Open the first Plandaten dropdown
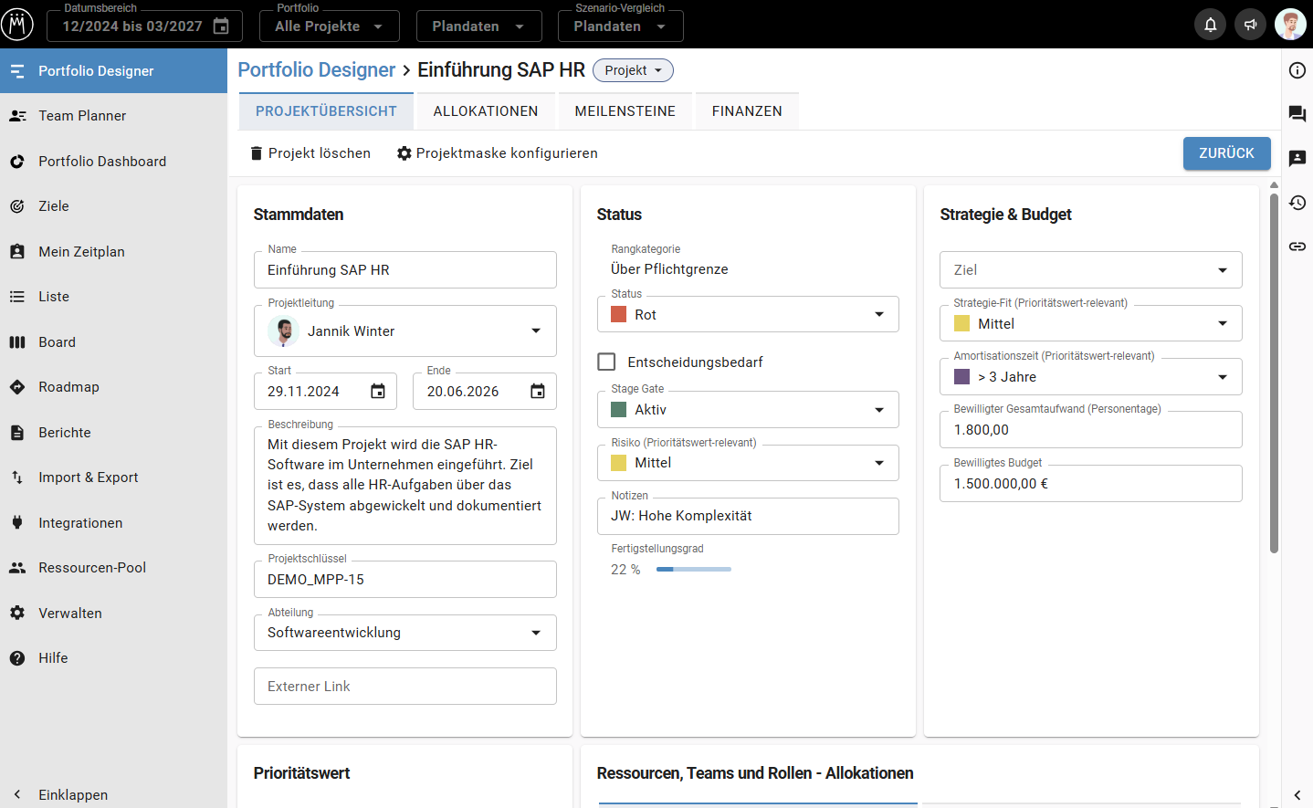 [478, 26]
